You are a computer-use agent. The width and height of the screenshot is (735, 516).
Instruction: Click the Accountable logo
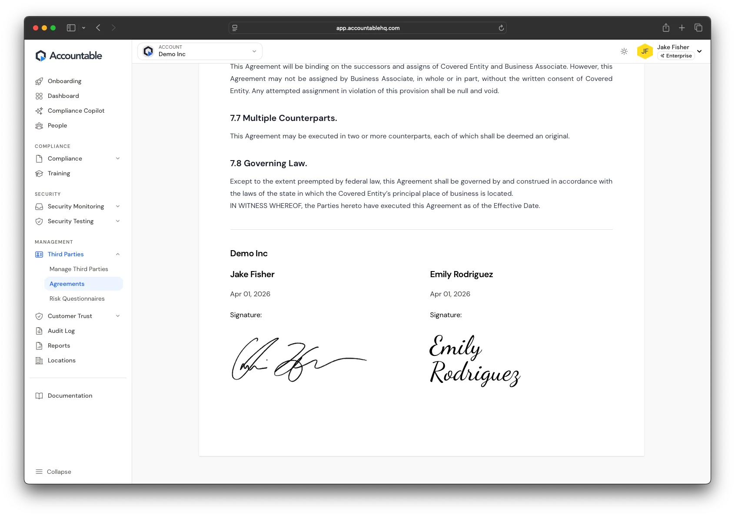pos(69,56)
